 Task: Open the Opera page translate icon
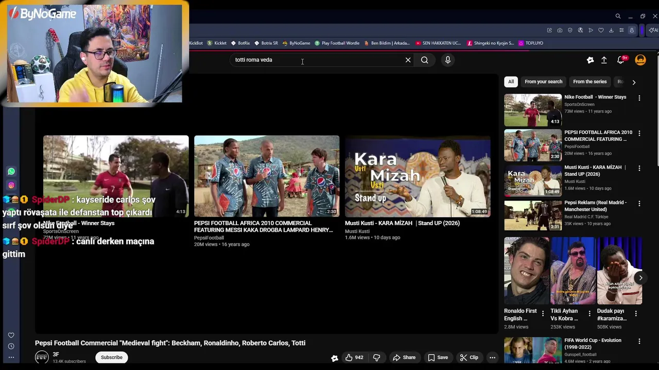click(580, 30)
